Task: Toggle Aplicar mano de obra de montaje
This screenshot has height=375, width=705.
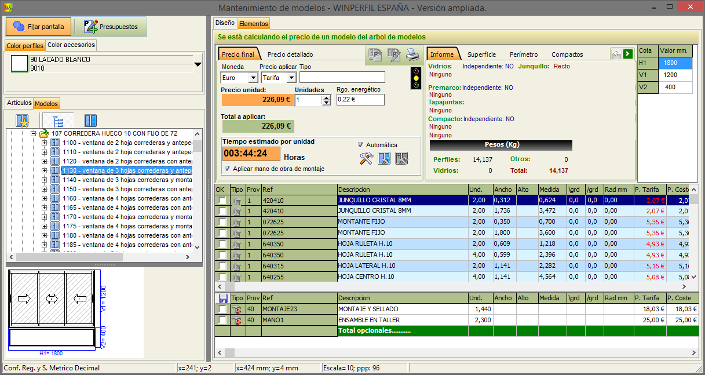Action: click(x=227, y=169)
